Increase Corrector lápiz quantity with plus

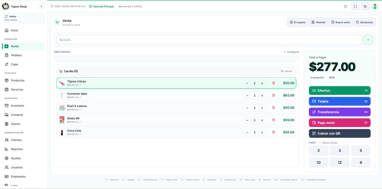(262, 96)
